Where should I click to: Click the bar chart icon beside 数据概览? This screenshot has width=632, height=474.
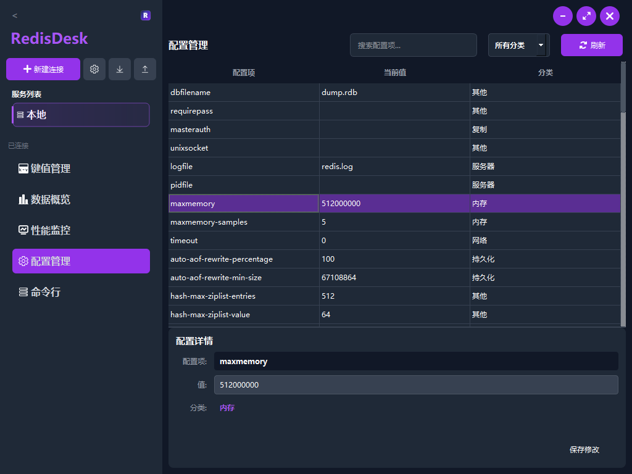click(x=23, y=199)
